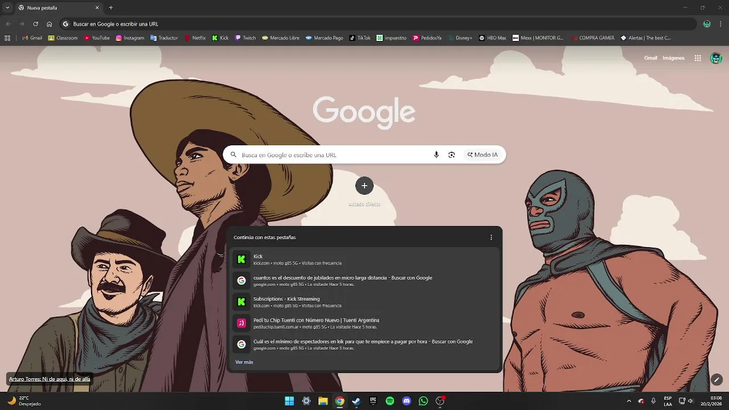Add a shortcut with the plus button

click(x=364, y=186)
